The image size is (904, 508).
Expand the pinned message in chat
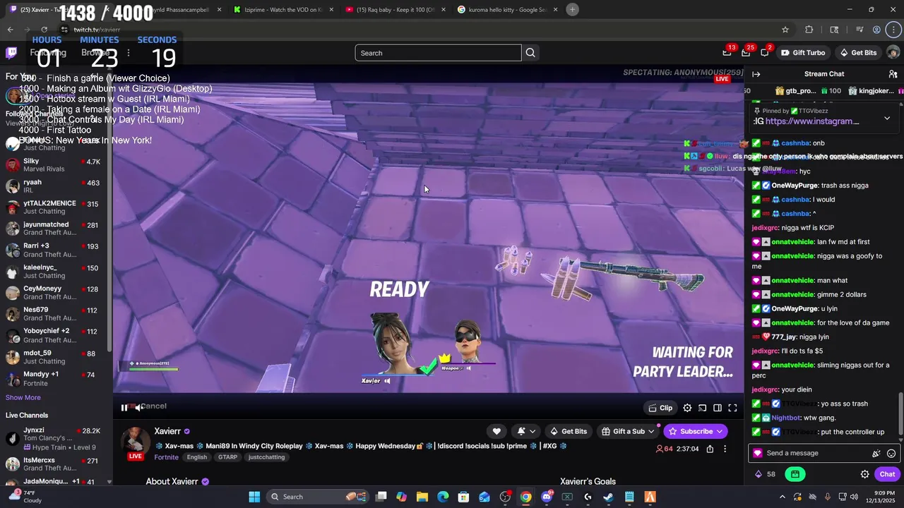(887, 118)
